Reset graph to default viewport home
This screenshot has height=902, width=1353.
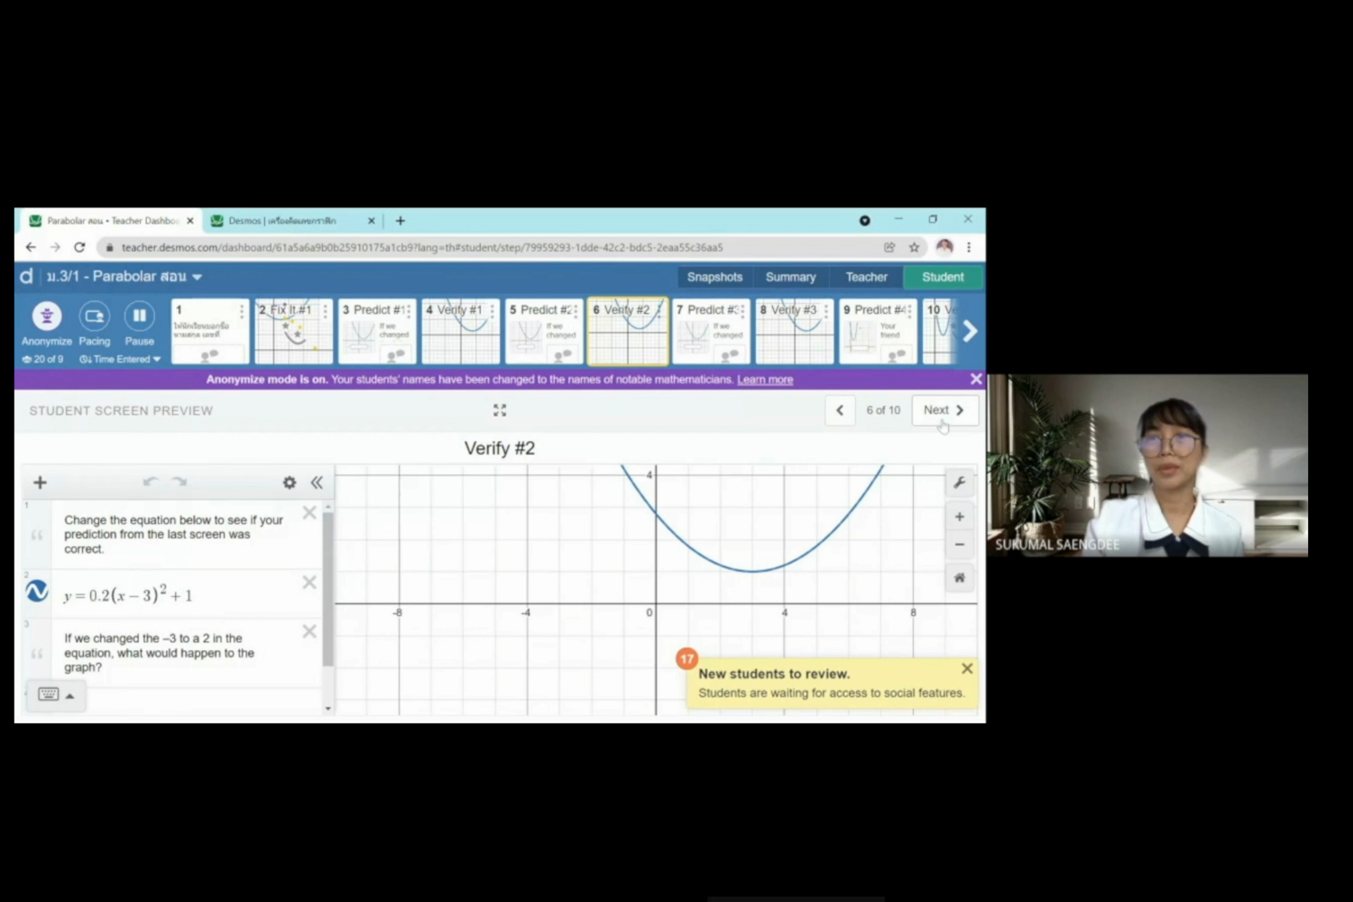[x=960, y=577]
